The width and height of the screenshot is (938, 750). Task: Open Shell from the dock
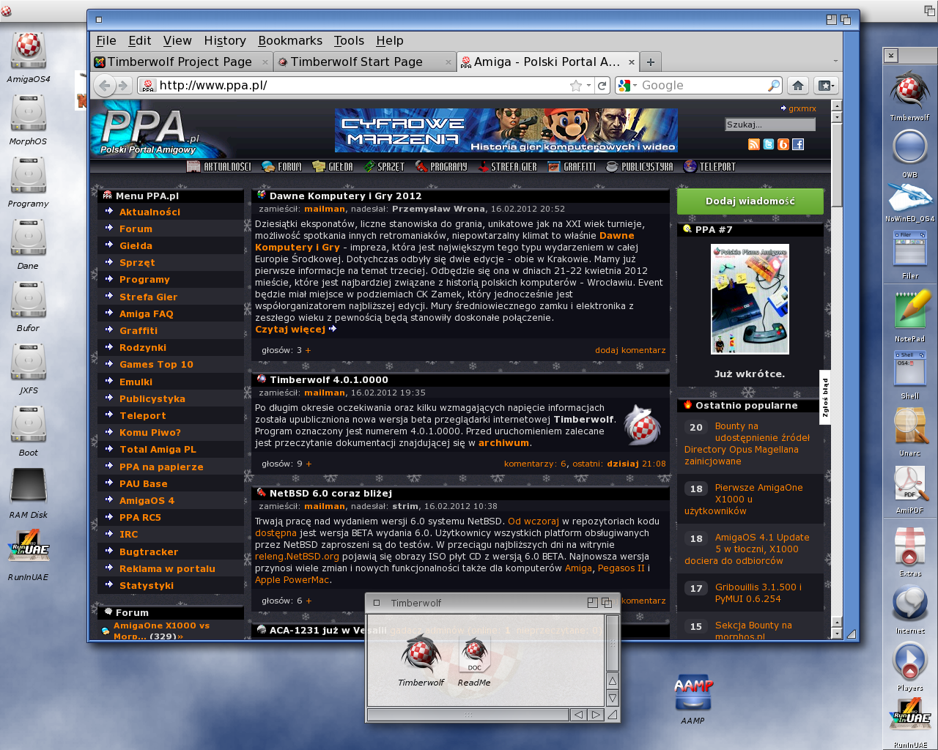(909, 368)
